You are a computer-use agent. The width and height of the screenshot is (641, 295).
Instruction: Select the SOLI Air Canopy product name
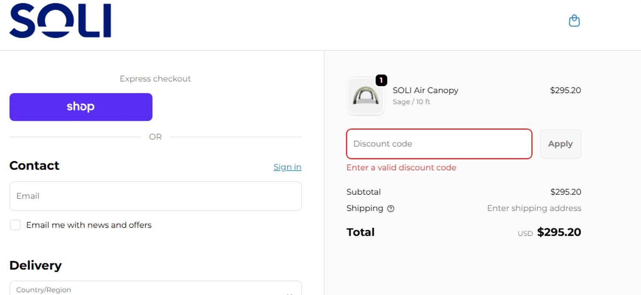426,91
